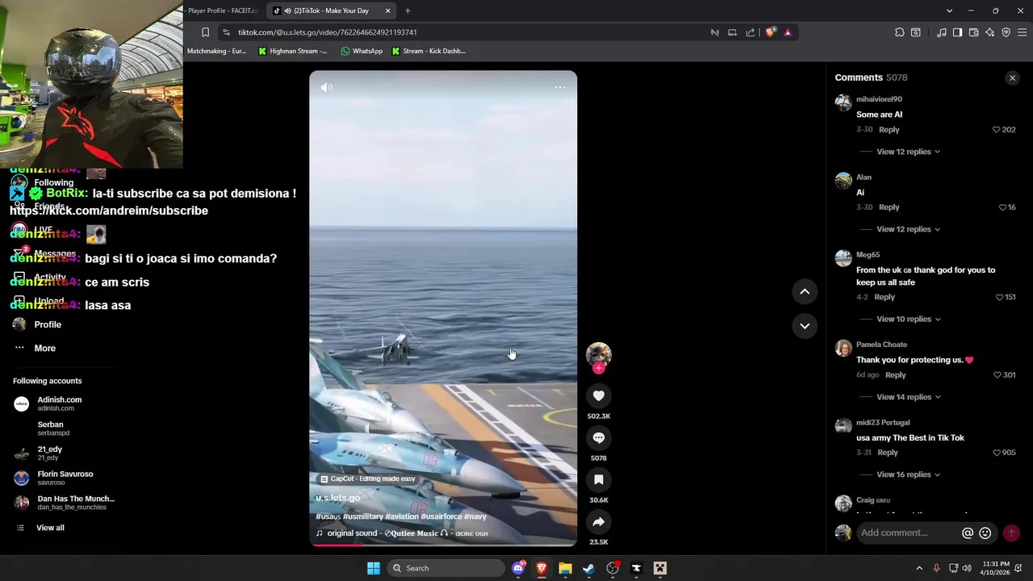
Task: Open Brave Rewards triangle icon
Action: (788, 32)
